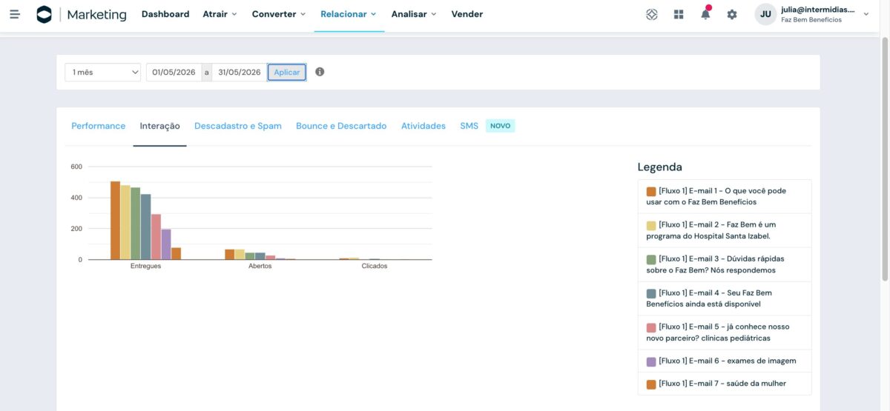Screen dimensions: 890x411
Task: Click the tallest orange Entregues bar
Action: [115, 221]
